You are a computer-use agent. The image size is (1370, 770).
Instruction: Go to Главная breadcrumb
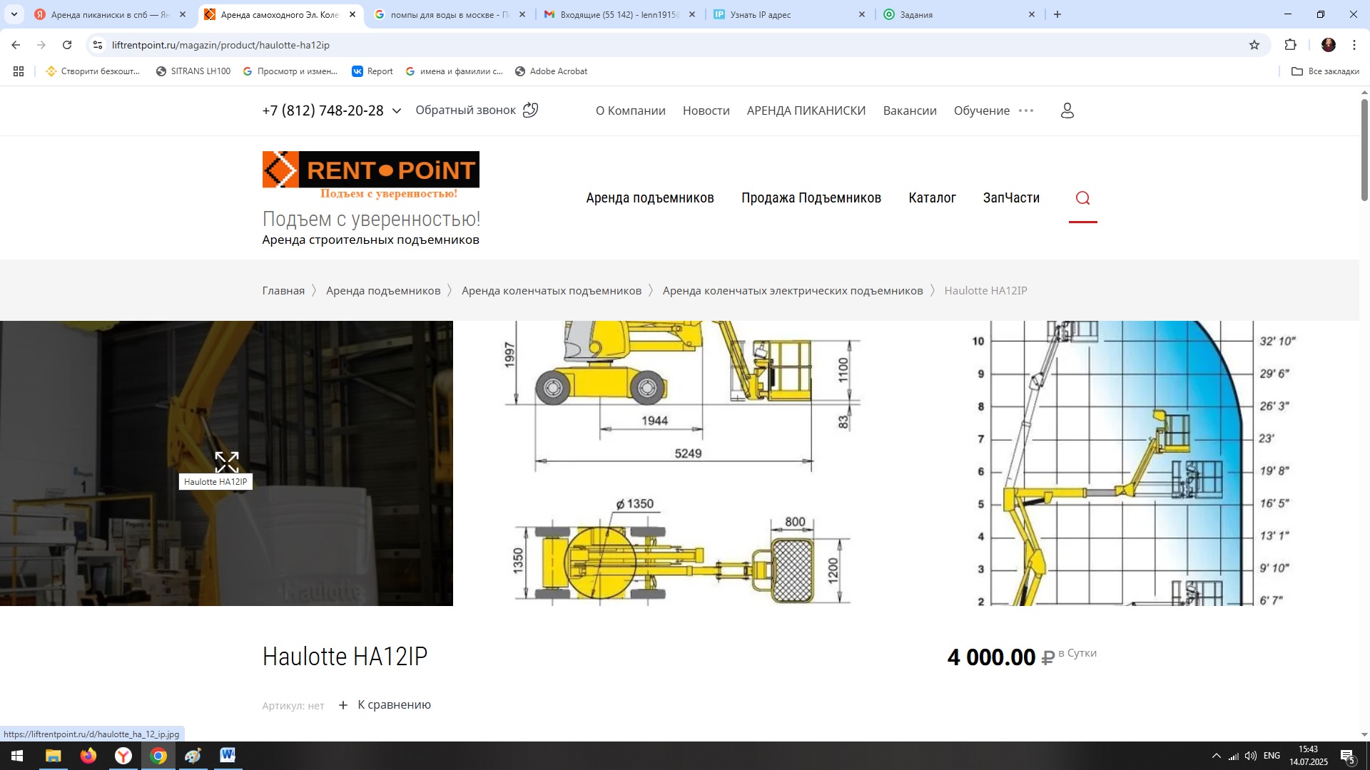point(283,290)
